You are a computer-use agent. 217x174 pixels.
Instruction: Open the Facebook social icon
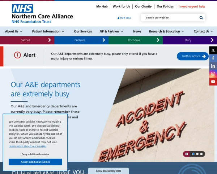[213, 58]
